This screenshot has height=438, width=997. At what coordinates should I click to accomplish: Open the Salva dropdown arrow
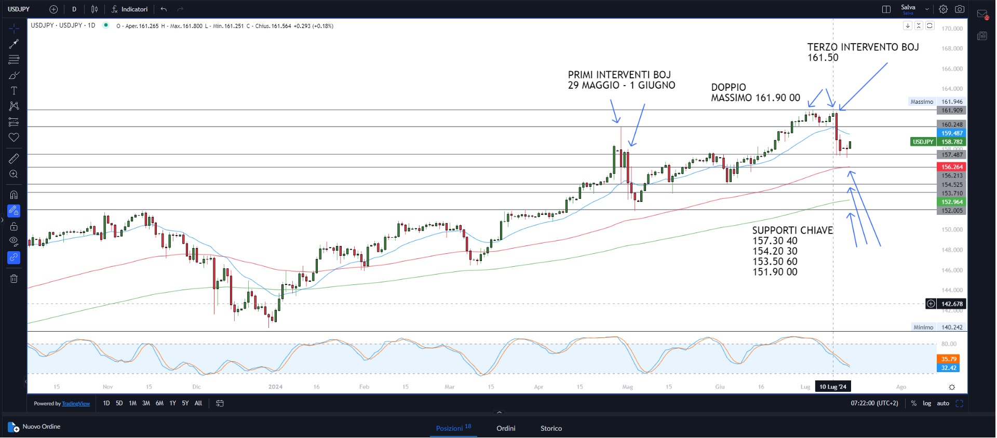coord(927,9)
